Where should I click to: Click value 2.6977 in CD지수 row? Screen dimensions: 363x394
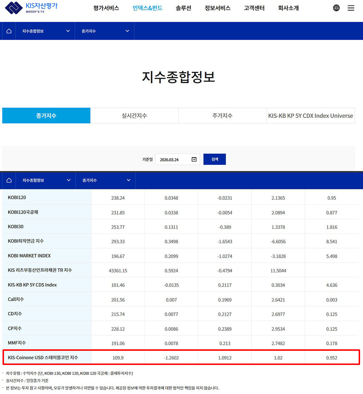pos(278,314)
